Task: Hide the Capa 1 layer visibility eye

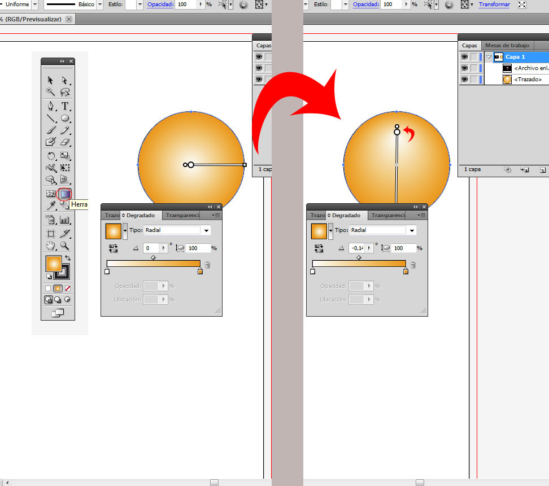Action: coord(464,57)
